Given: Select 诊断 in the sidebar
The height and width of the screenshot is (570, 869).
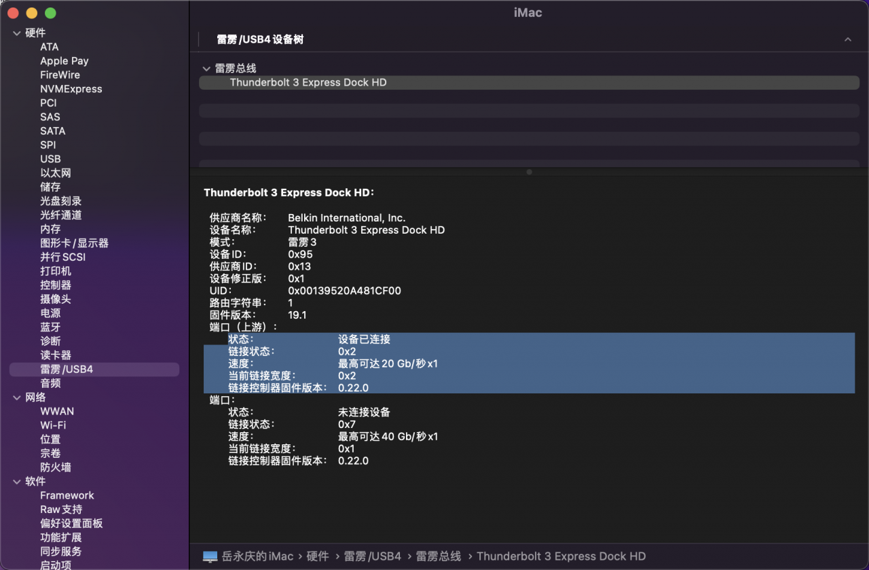Looking at the screenshot, I should (x=50, y=341).
